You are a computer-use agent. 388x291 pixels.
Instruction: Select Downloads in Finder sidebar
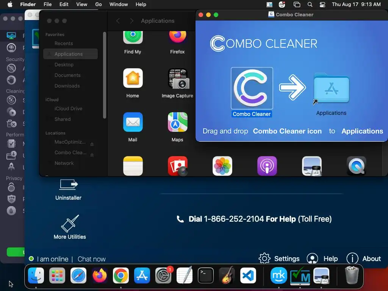point(70,86)
